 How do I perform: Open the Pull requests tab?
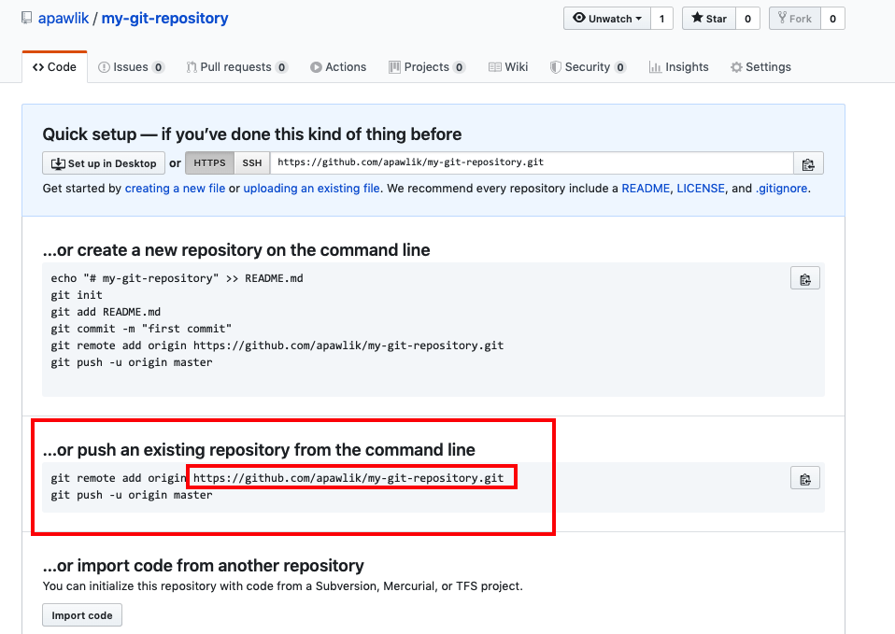(x=237, y=67)
